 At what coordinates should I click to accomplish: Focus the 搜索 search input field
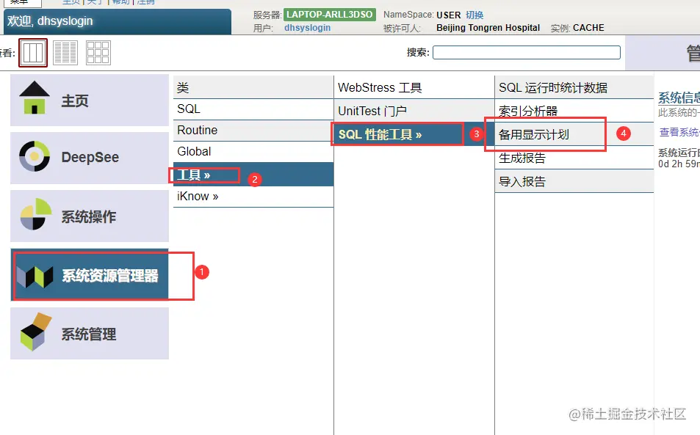click(x=527, y=53)
